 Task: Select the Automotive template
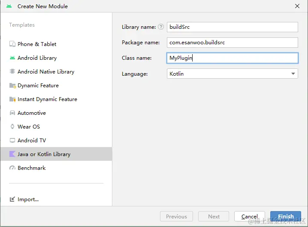(x=56, y=113)
